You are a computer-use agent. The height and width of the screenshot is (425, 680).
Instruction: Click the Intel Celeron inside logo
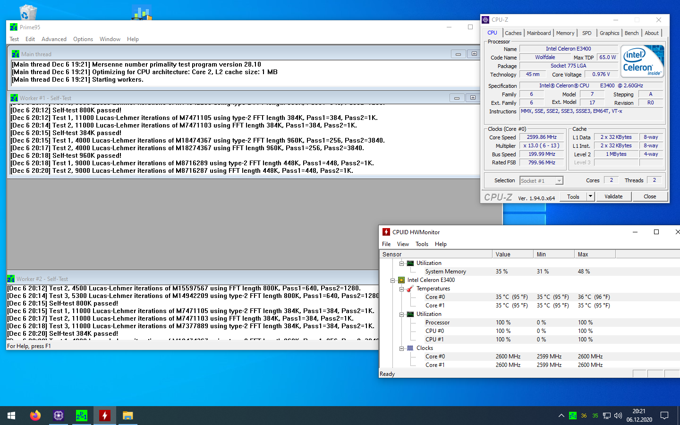point(642,61)
